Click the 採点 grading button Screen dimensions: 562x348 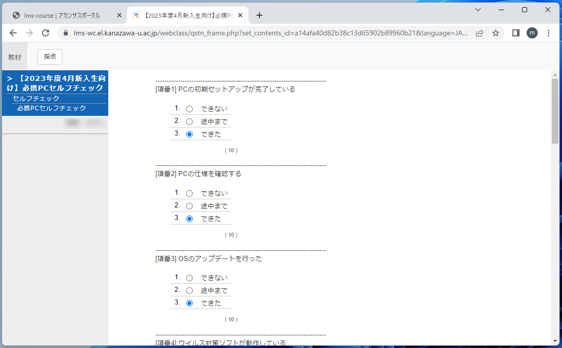coord(49,57)
